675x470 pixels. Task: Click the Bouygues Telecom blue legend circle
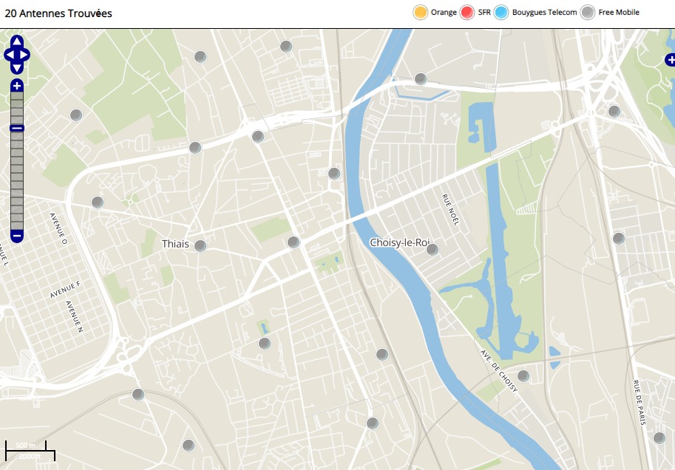pyautogui.click(x=502, y=12)
